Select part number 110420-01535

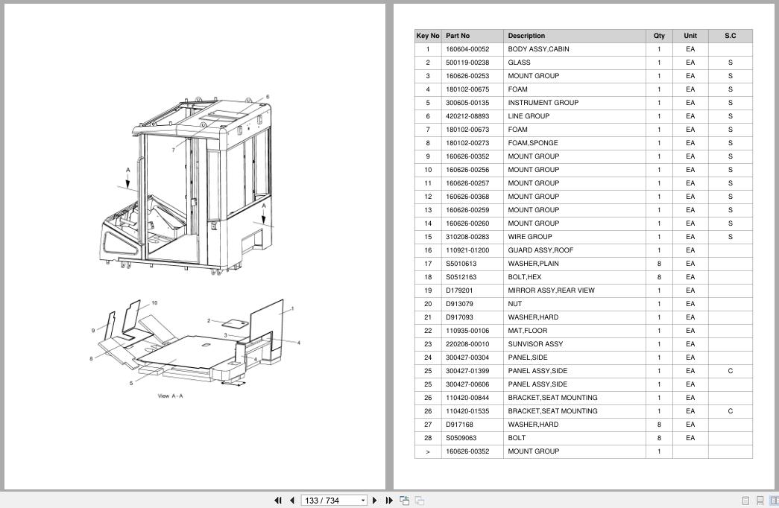(x=467, y=411)
